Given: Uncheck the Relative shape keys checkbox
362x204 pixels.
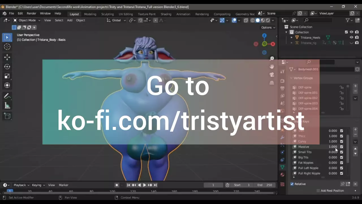Looking at the screenshot, I should (x=292, y=184).
